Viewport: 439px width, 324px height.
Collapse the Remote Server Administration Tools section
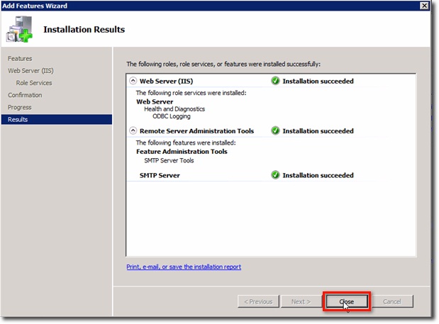pyautogui.click(x=133, y=130)
